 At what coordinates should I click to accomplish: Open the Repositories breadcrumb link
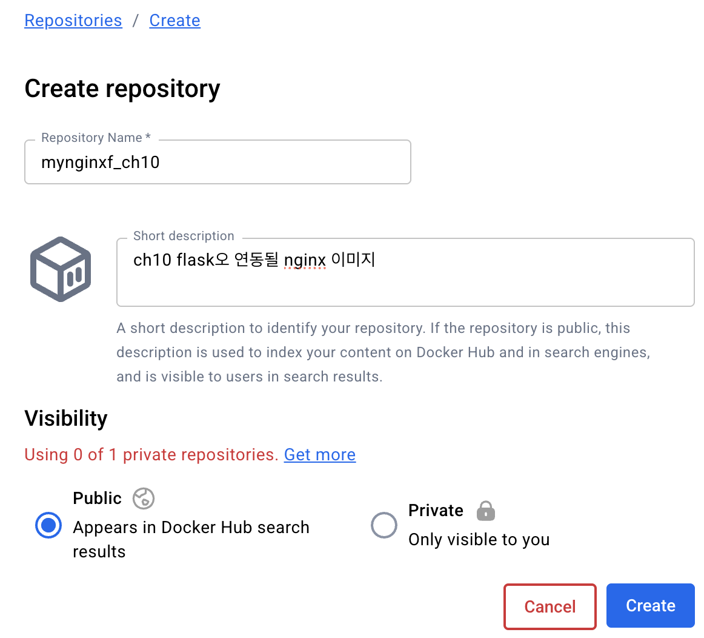tap(73, 21)
